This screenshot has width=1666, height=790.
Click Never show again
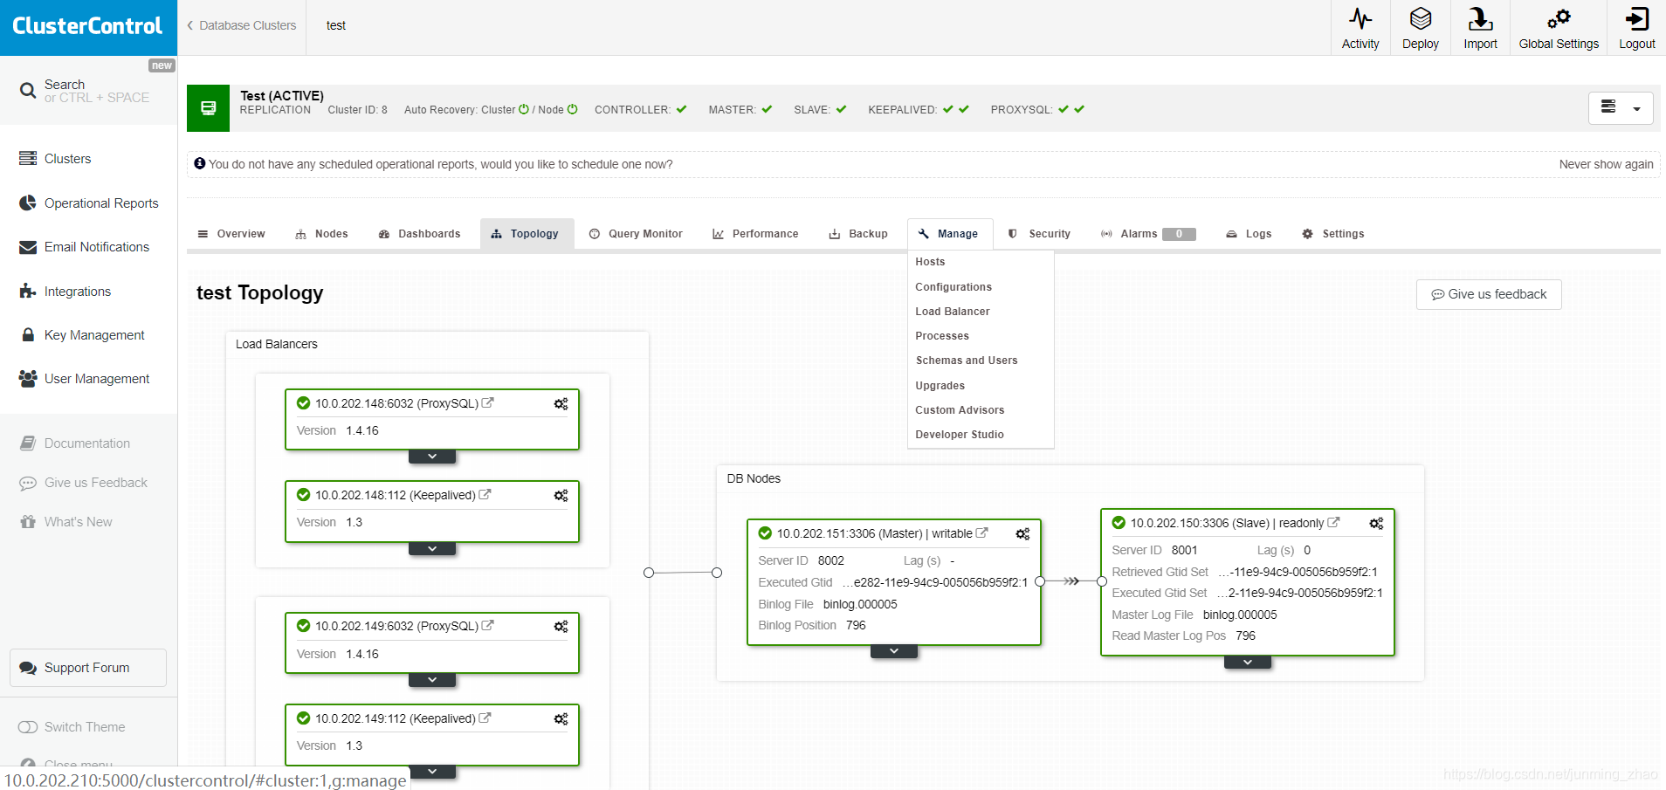(x=1606, y=164)
